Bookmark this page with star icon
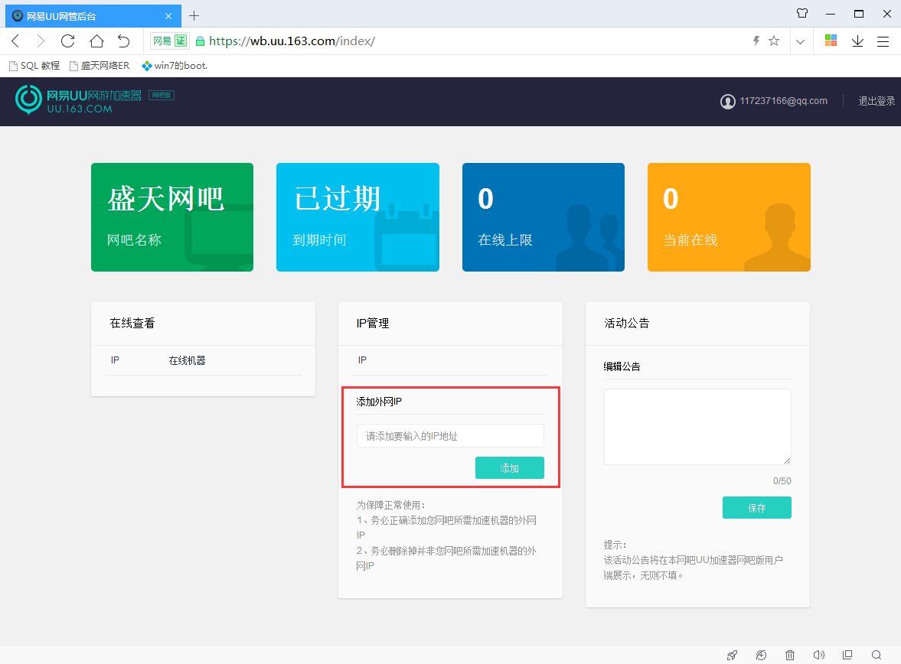The image size is (901, 664). 774,41
